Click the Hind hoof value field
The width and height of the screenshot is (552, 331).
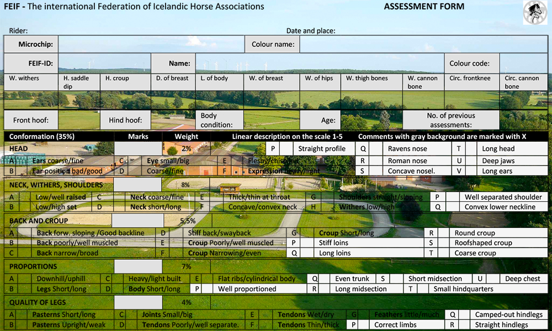pyautogui.click(x=173, y=120)
